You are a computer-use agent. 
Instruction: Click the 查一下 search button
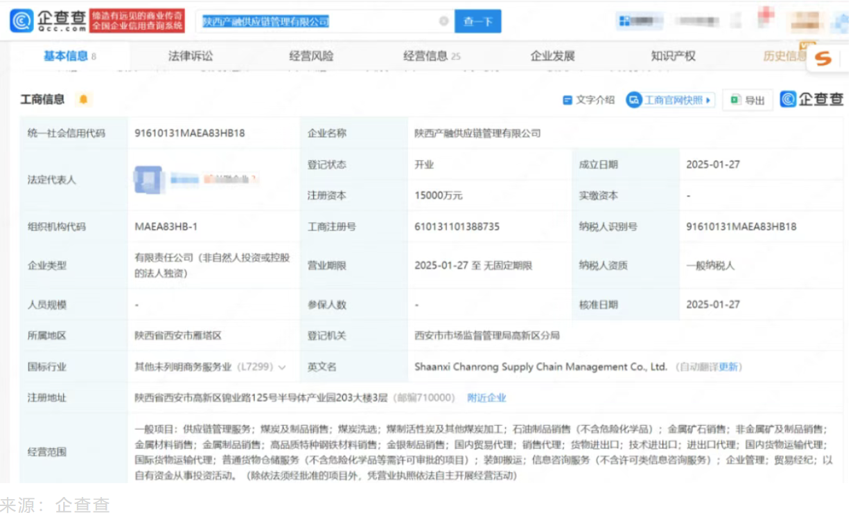(x=477, y=21)
